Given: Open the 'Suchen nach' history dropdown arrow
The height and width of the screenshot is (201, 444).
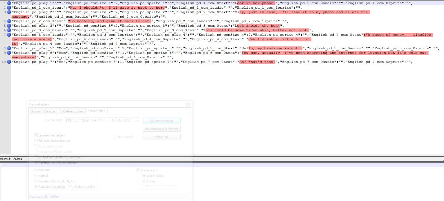Looking at the screenshot, I should tap(137, 120).
